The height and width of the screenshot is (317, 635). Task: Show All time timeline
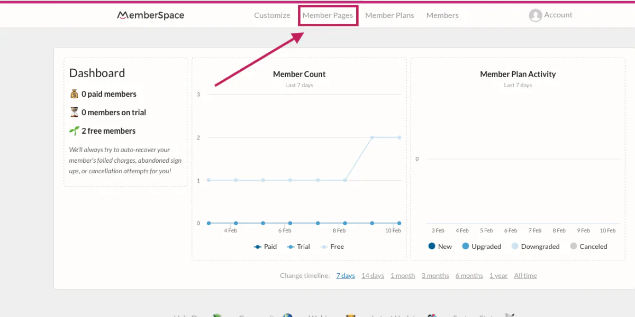[x=525, y=275]
